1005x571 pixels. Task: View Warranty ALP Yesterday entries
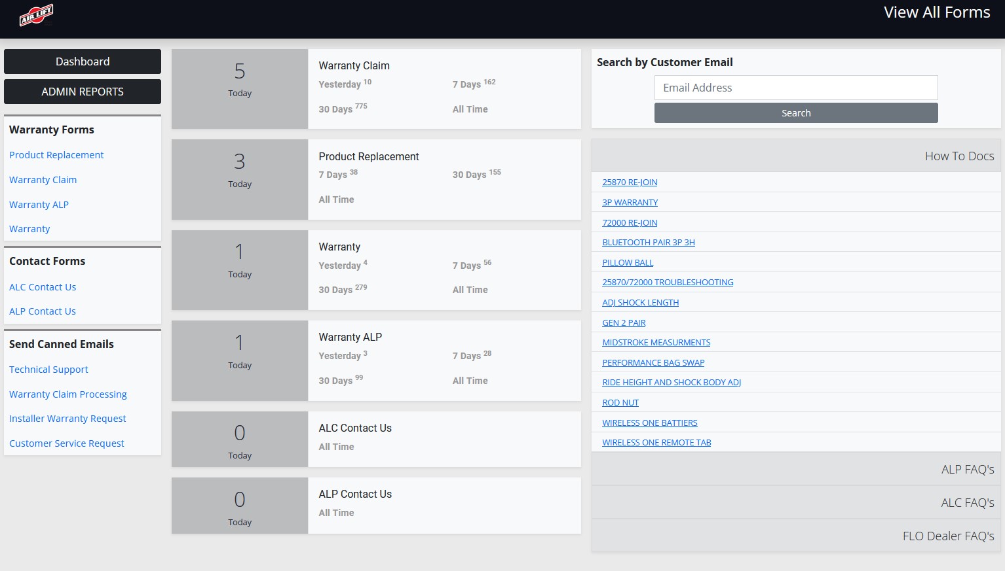tap(343, 355)
